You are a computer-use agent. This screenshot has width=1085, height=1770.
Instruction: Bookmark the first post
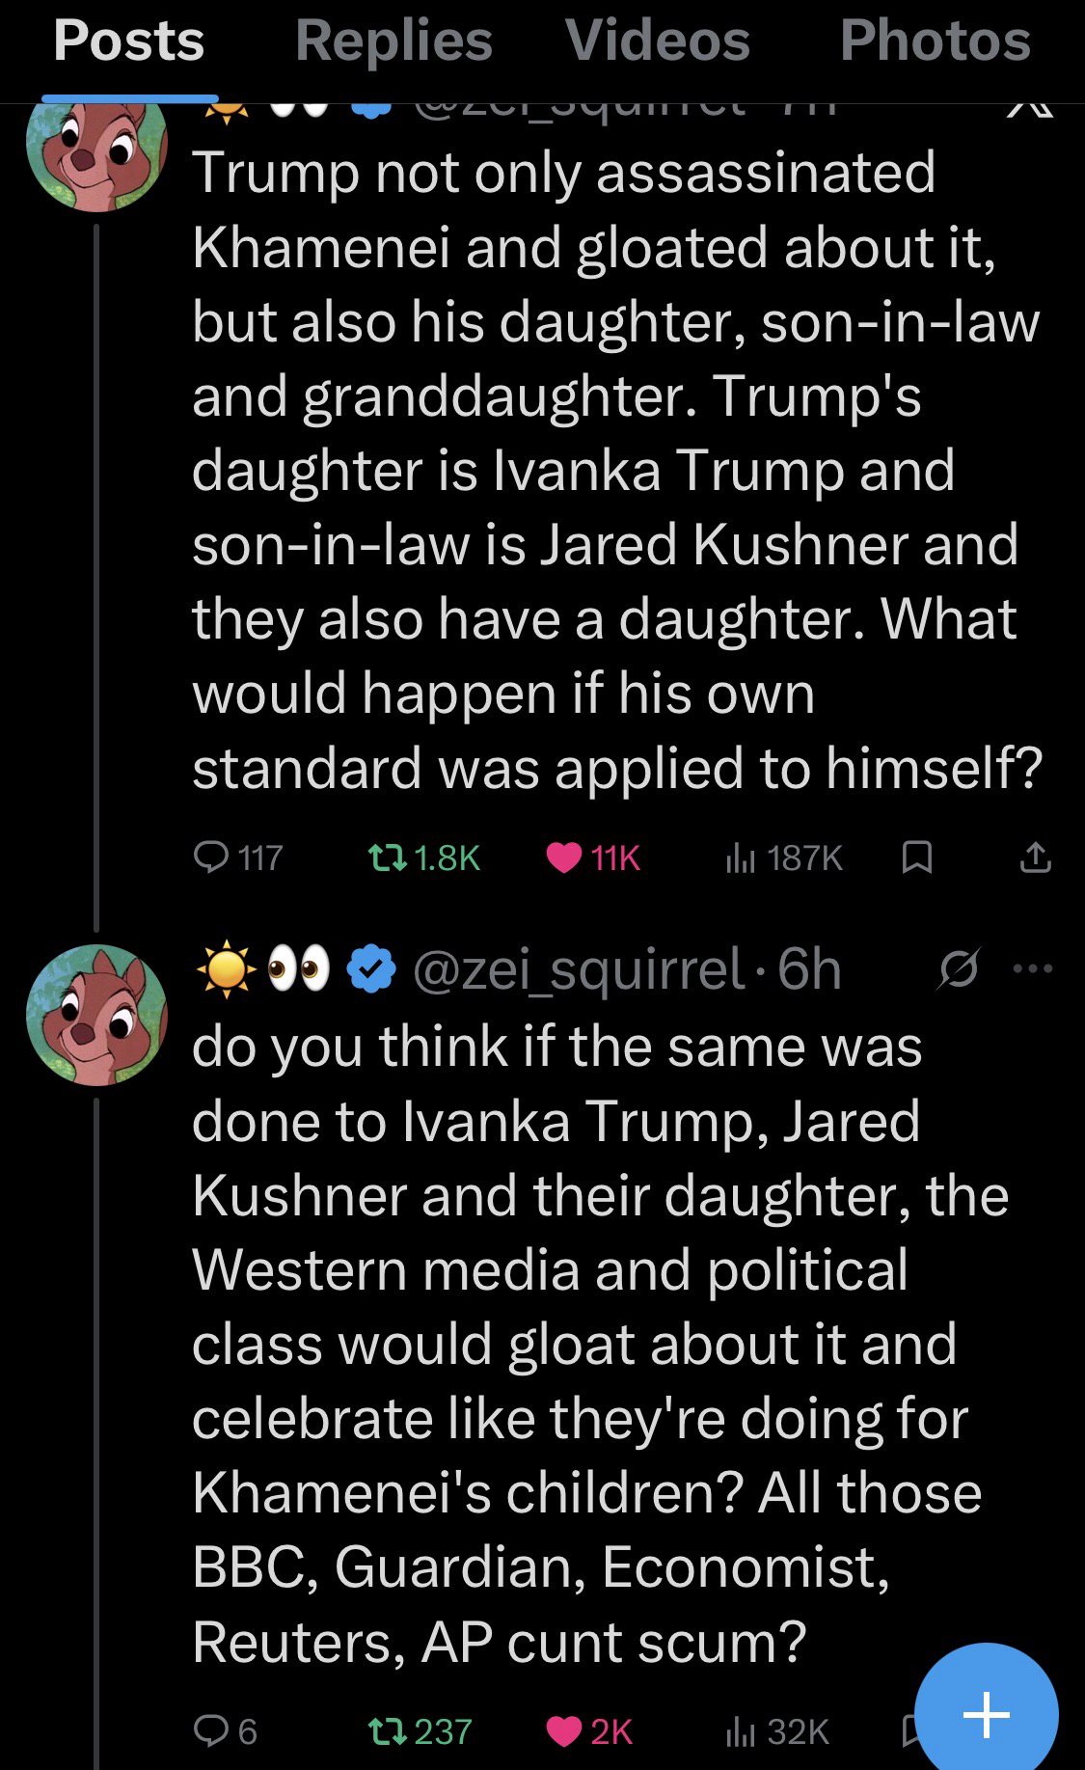pyautogui.click(x=916, y=857)
